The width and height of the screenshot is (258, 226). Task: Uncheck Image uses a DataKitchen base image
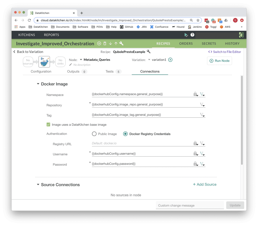[48, 124]
